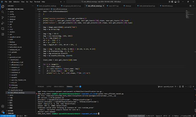Image resolution: width=196 pixels, height=117 pixels.
Task: Go back with the navigation arrow
Action: (x=61, y=2)
